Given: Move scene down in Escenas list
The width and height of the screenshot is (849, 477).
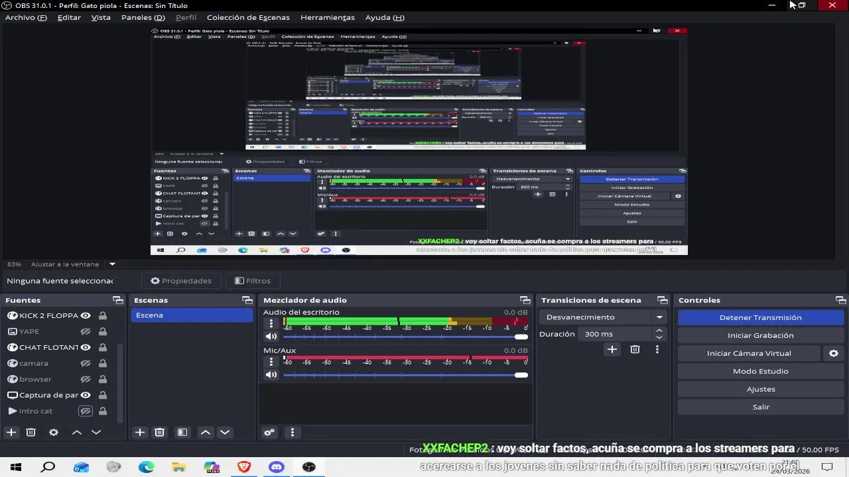Looking at the screenshot, I should [x=225, y=432].
